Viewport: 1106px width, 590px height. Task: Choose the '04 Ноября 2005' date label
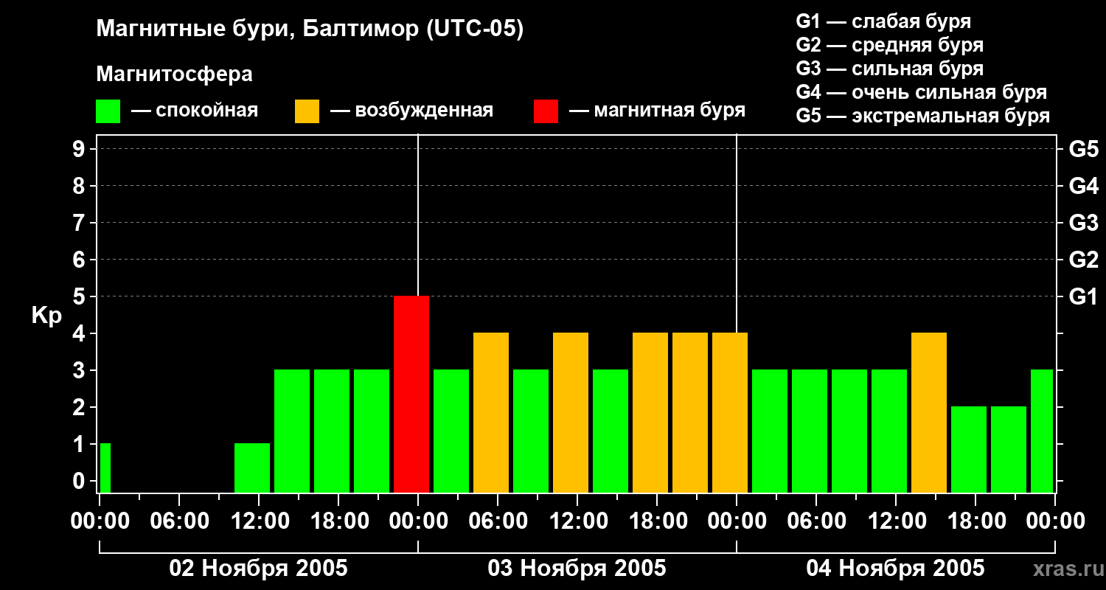tap(895, 569)
